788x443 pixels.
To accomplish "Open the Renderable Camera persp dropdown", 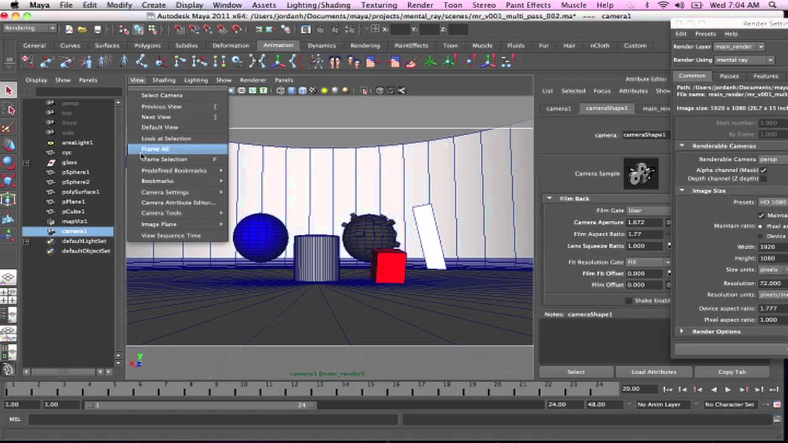I will click(773, 159).
